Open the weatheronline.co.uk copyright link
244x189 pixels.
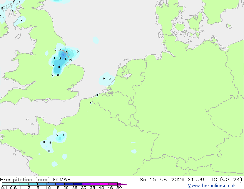click(x=212, y=186)
